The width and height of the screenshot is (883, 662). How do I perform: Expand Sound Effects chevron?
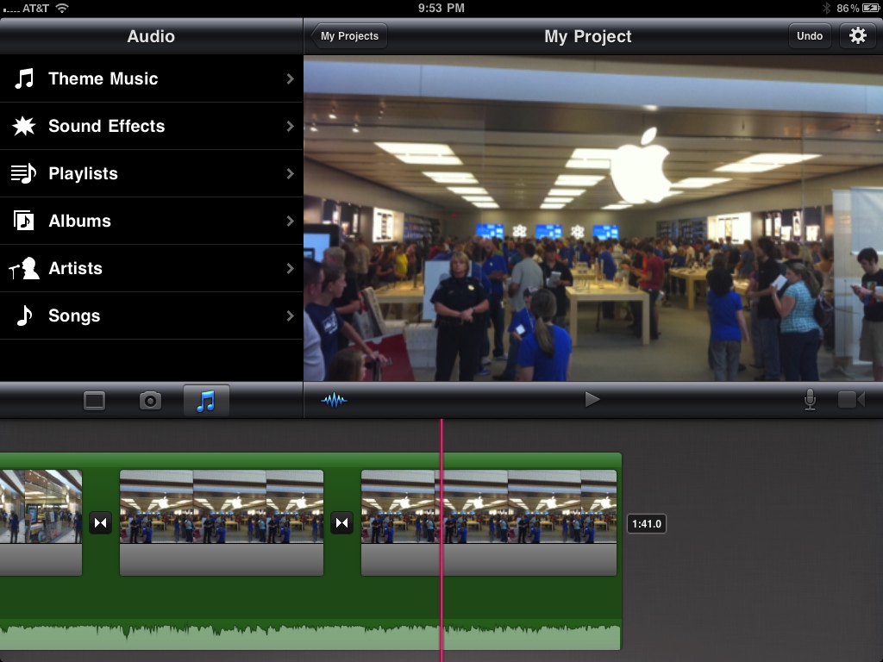[291, 126]
